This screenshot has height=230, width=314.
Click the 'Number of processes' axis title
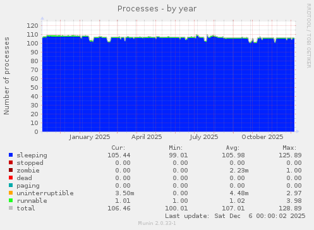click(6, 76)
